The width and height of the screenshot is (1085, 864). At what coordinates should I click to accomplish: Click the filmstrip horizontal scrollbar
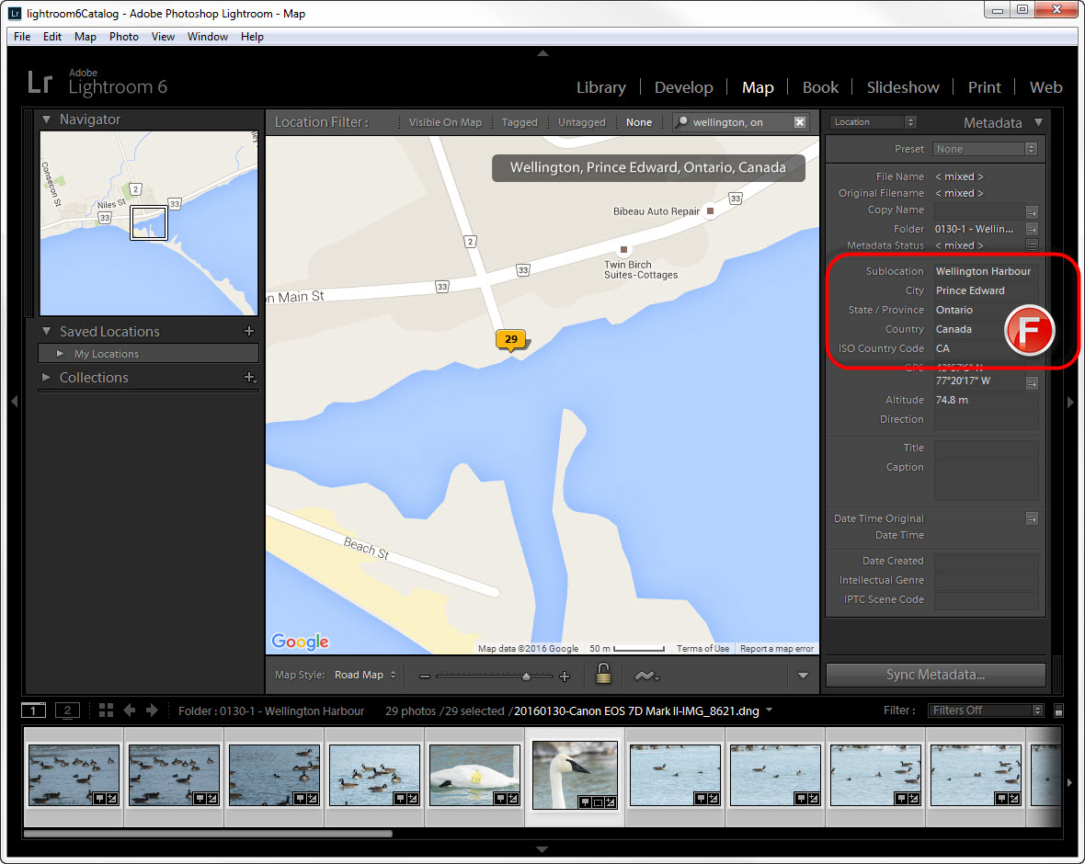click(x=208, y=834)
